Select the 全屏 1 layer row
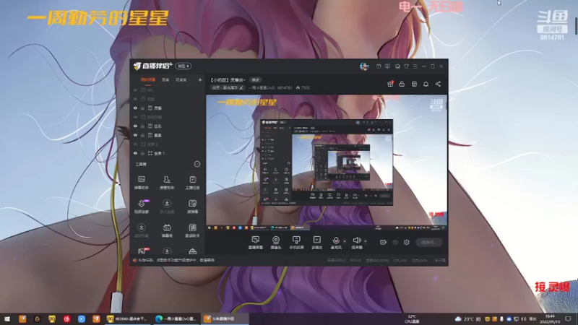This screenshot has width=578, height=325. tap(168, 153)
